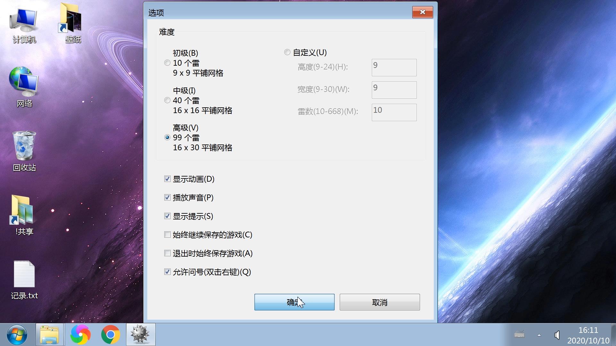Expand hidden icons in the system tray
This screenshot has height=346, width=616.
(x=539, y=335)
